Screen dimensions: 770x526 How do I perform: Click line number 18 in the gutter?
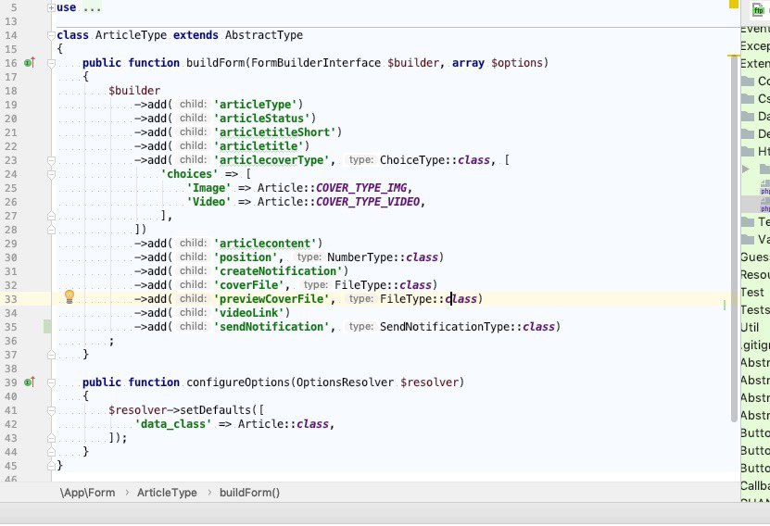[11, 91]
